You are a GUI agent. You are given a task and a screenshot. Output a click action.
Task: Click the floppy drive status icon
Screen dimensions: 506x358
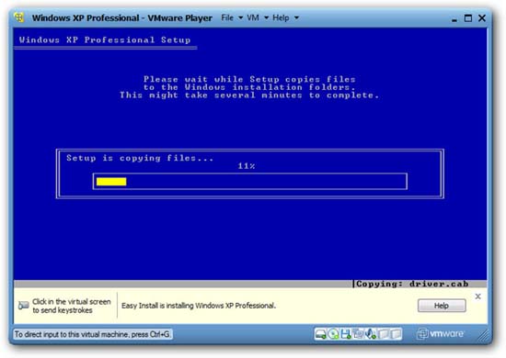(x=346, y=334)
